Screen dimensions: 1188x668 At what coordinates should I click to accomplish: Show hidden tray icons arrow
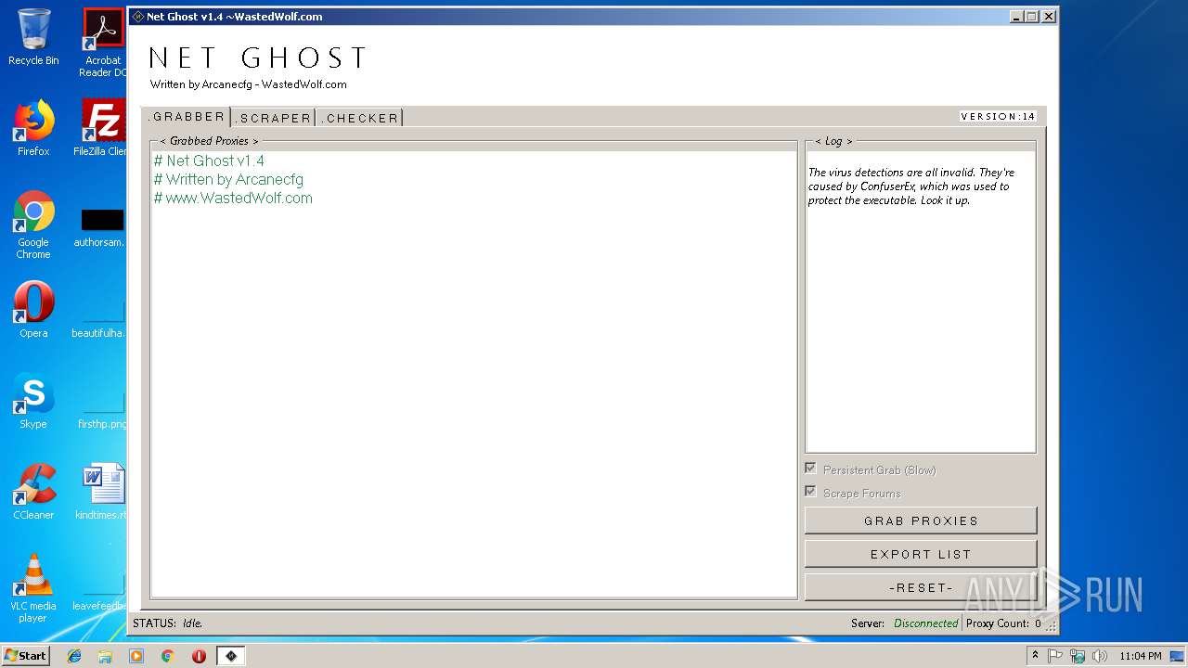[1035, 655]
